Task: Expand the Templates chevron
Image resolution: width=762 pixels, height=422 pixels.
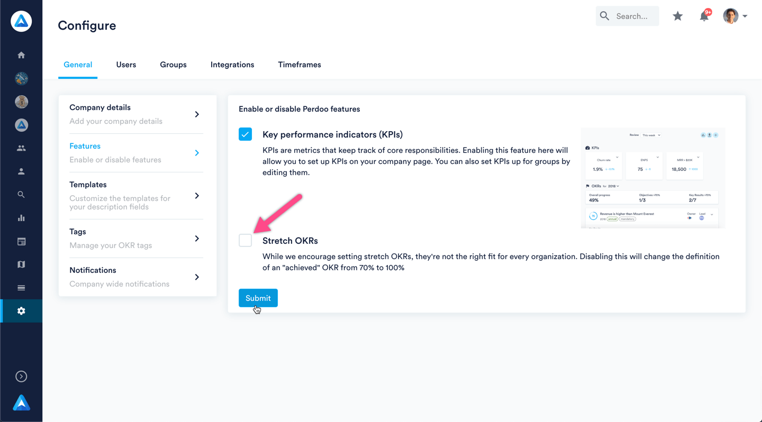Action: point(197,196)
